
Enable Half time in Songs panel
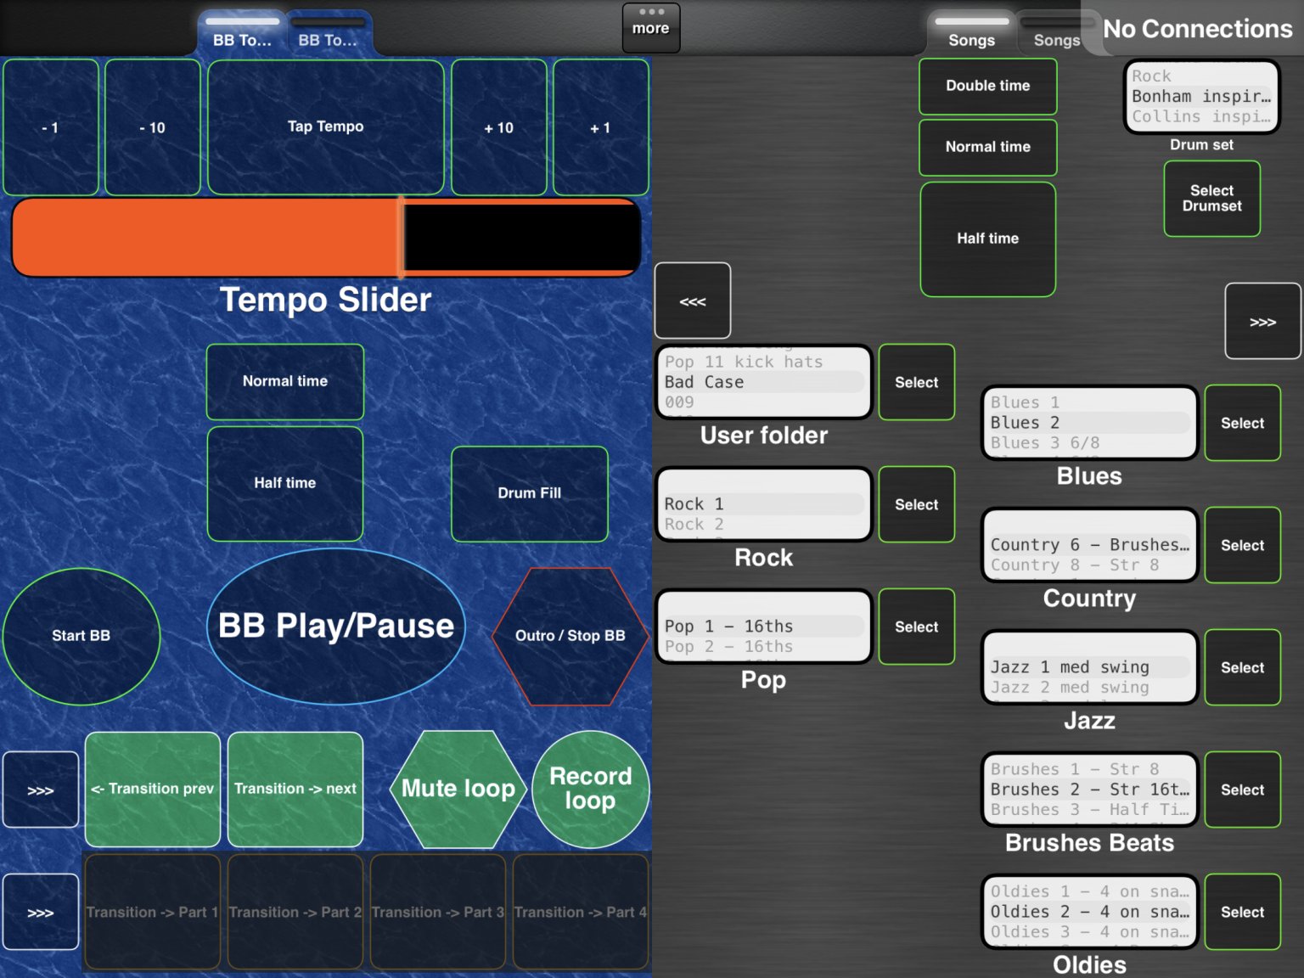988,239
